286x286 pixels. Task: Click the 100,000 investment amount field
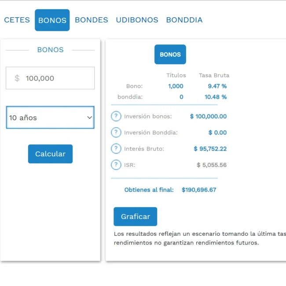57,78
